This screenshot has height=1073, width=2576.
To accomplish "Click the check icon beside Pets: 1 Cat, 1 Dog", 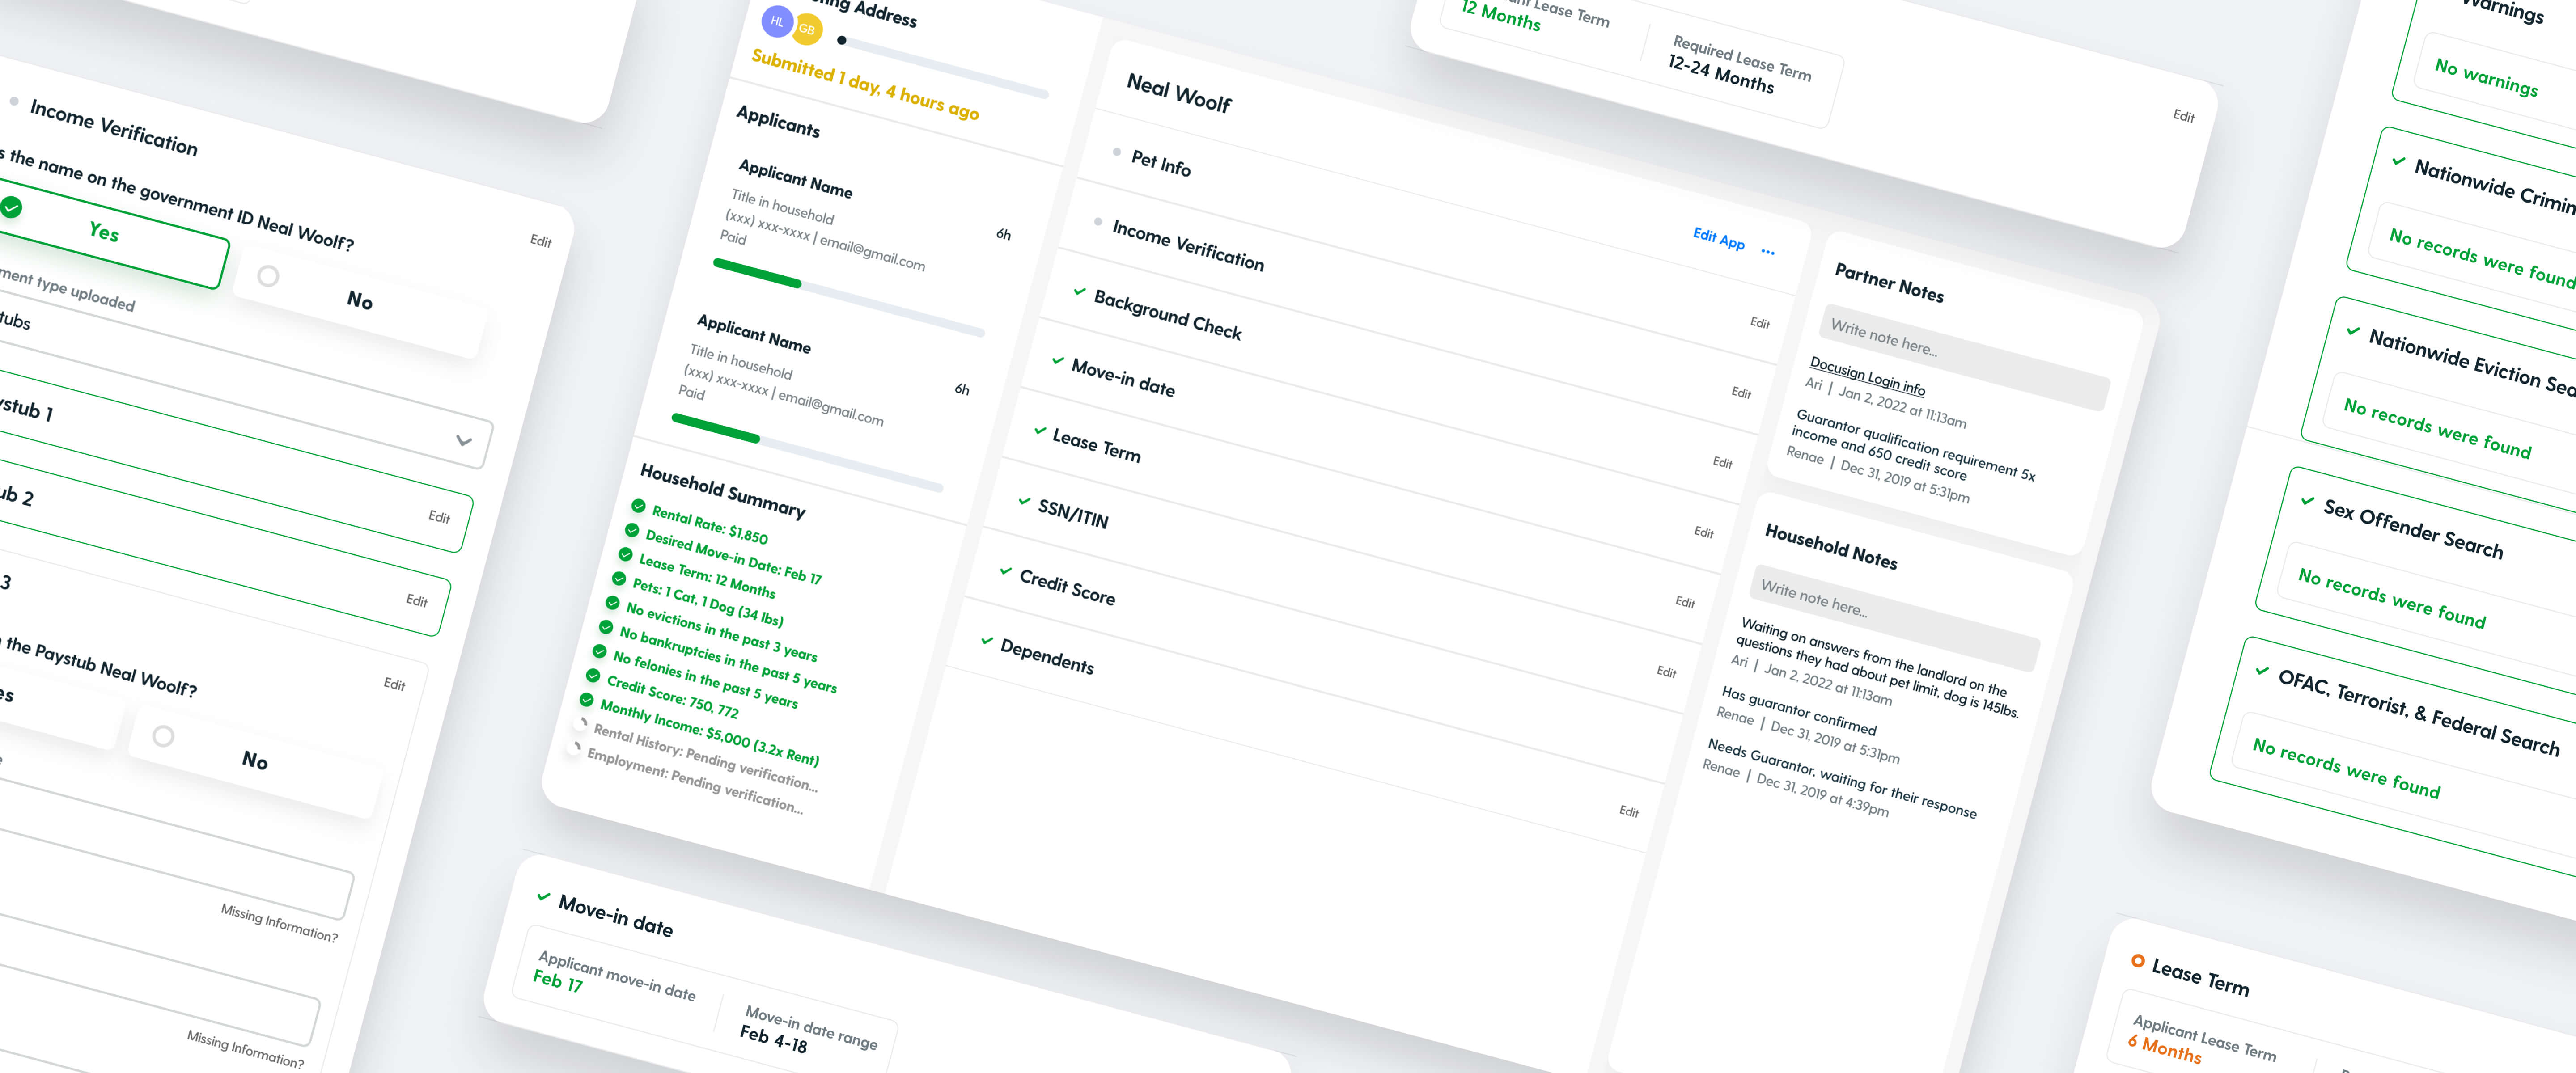I will (619, 579).
